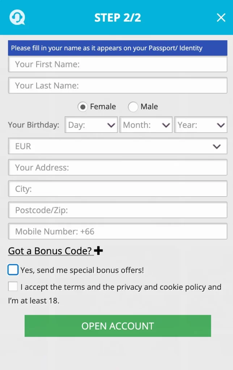Select the Female radio button
Viewport: 233px width, 370px height.
point(83,107)
